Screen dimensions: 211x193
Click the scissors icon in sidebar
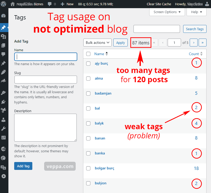point(3,110)
